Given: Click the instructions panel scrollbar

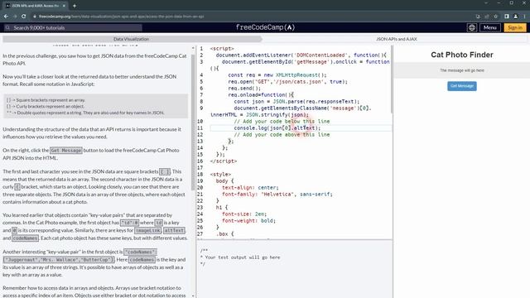Looking at the screenshot, I should tap(193, 122).
